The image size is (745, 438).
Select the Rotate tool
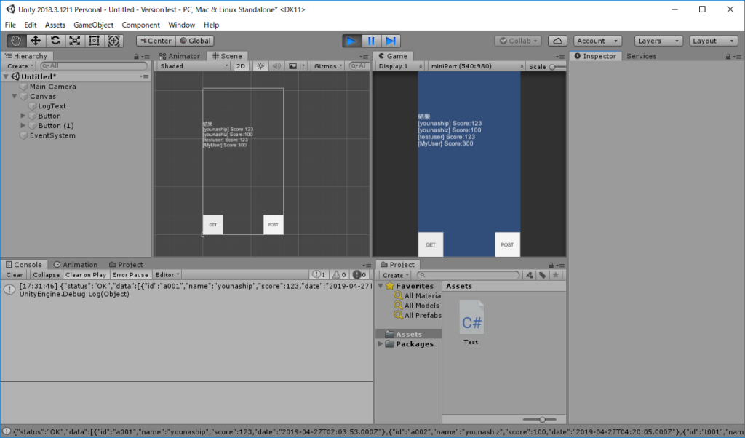coord(55,41)
